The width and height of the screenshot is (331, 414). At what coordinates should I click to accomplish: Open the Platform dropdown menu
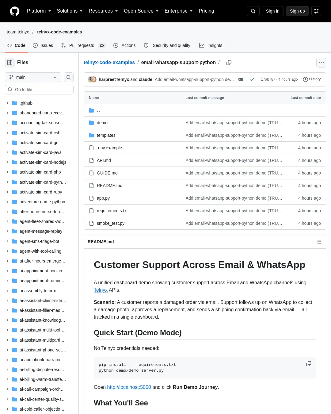(x=39, y=11)
